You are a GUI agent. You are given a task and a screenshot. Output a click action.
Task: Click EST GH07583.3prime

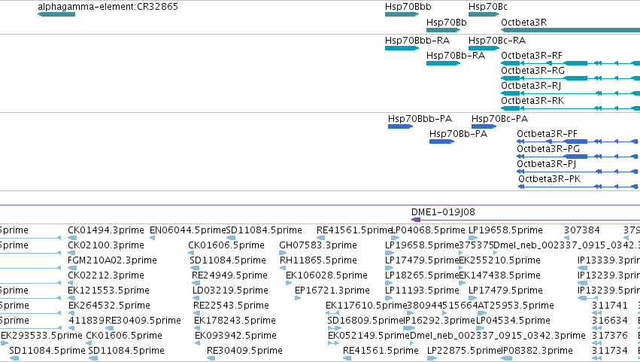[x=283, y=254]
